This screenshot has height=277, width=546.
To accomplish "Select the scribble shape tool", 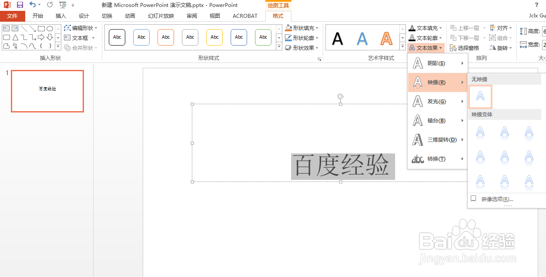I will point(15,46).
